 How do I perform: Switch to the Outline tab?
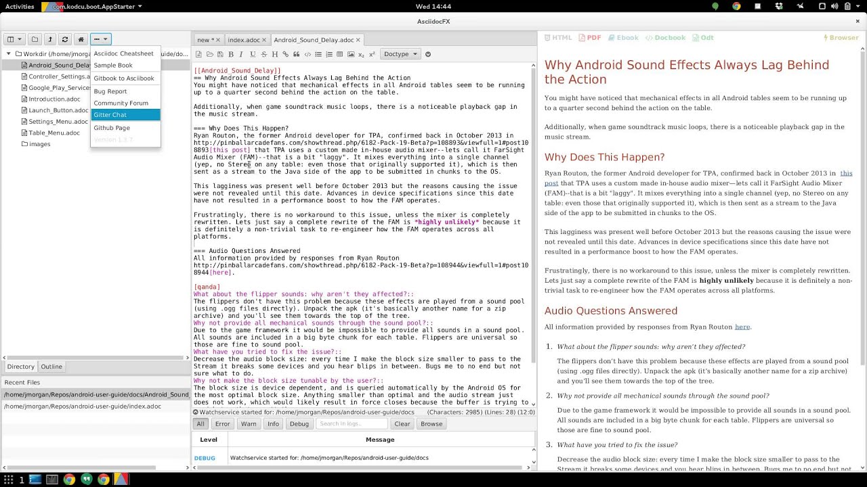coord(51,367)
